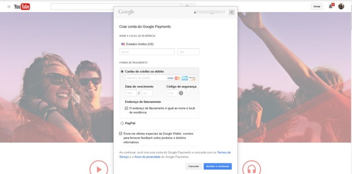Click the AA expiry year field

(147, 93)
